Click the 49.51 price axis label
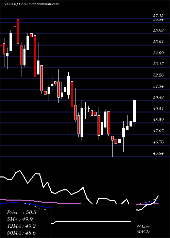The height and width of the screenshot is (238, 170). click(158, 109)
